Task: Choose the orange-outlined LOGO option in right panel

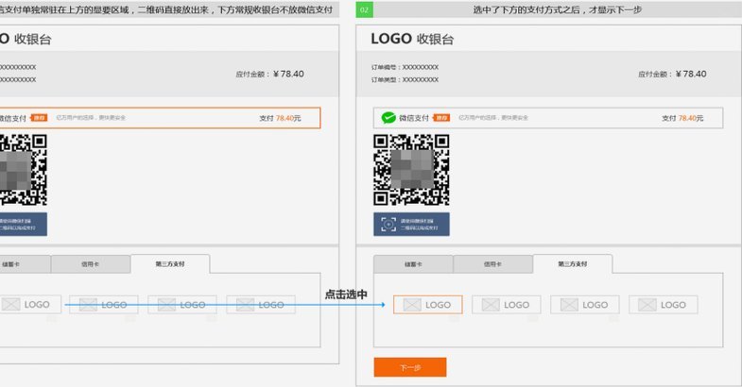Action: tap(428, 305)
